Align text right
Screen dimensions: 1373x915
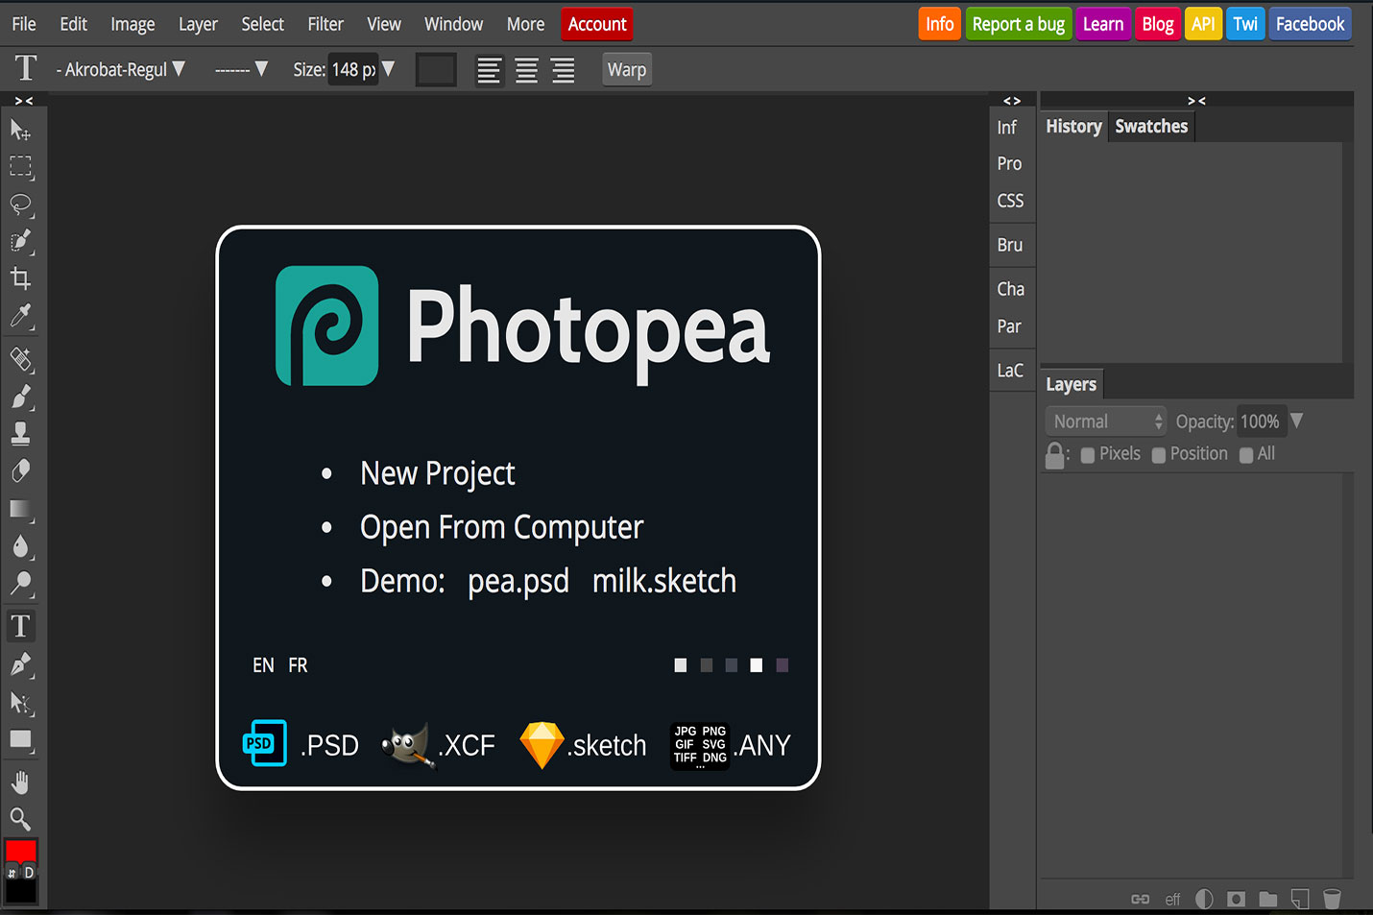[x=563, y=70]
